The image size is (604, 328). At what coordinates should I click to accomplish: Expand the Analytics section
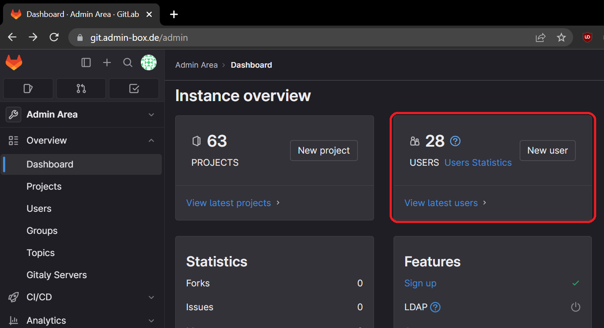tap(151, 320)
